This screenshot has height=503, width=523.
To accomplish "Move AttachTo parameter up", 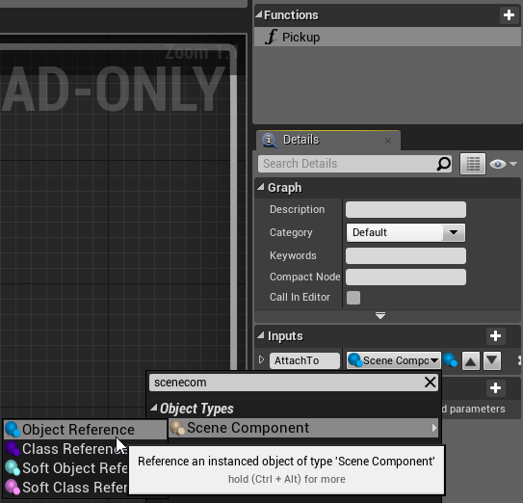I will click(471, 360).
